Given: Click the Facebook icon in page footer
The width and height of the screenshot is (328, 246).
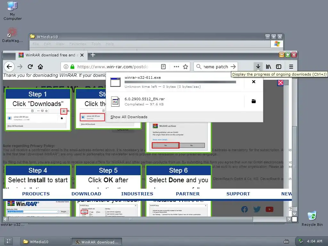Looking at the screenshot, I should coord(244,209).
